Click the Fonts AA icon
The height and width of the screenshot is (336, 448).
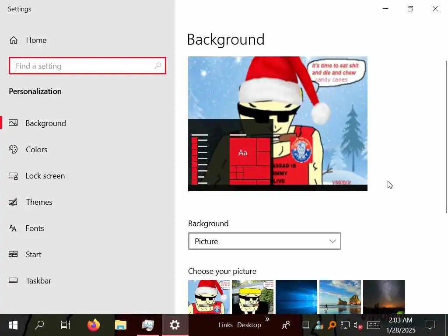pos(13,228)
